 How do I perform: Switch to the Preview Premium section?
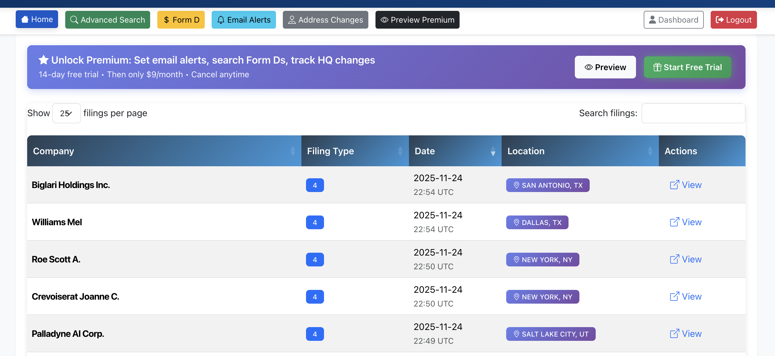pos(417,19)
